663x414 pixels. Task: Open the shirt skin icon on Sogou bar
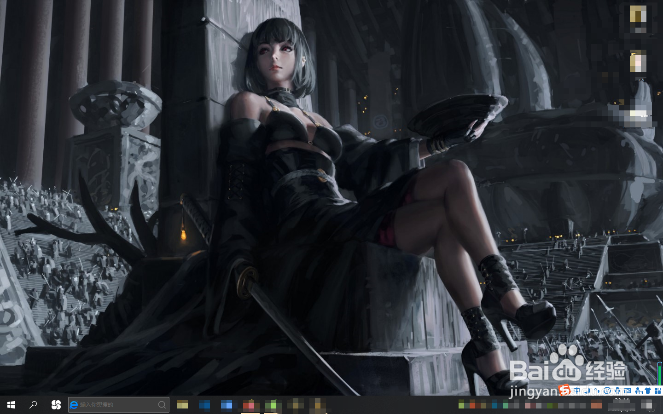tap(648, 391)
